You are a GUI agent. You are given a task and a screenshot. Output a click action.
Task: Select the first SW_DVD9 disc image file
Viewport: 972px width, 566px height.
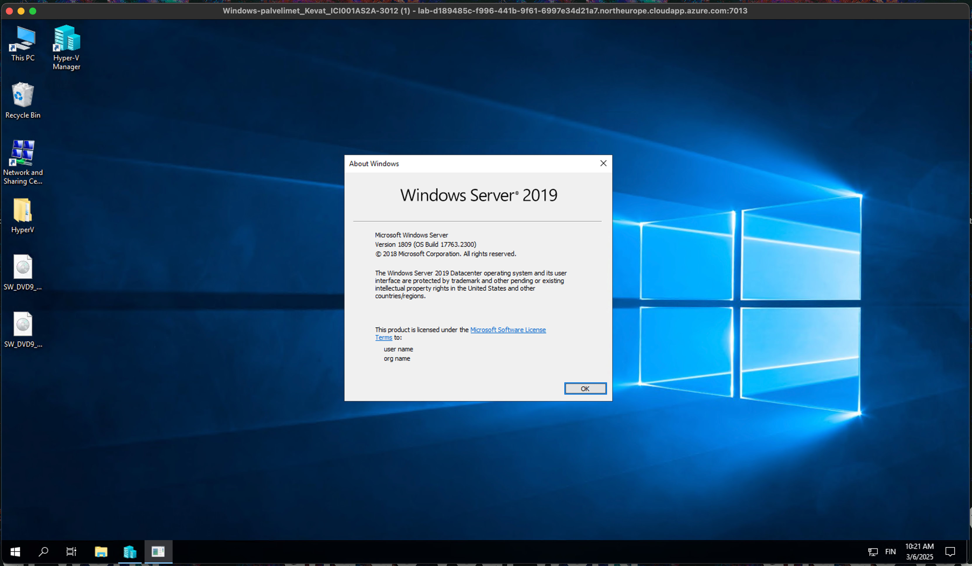click(23, 272)
